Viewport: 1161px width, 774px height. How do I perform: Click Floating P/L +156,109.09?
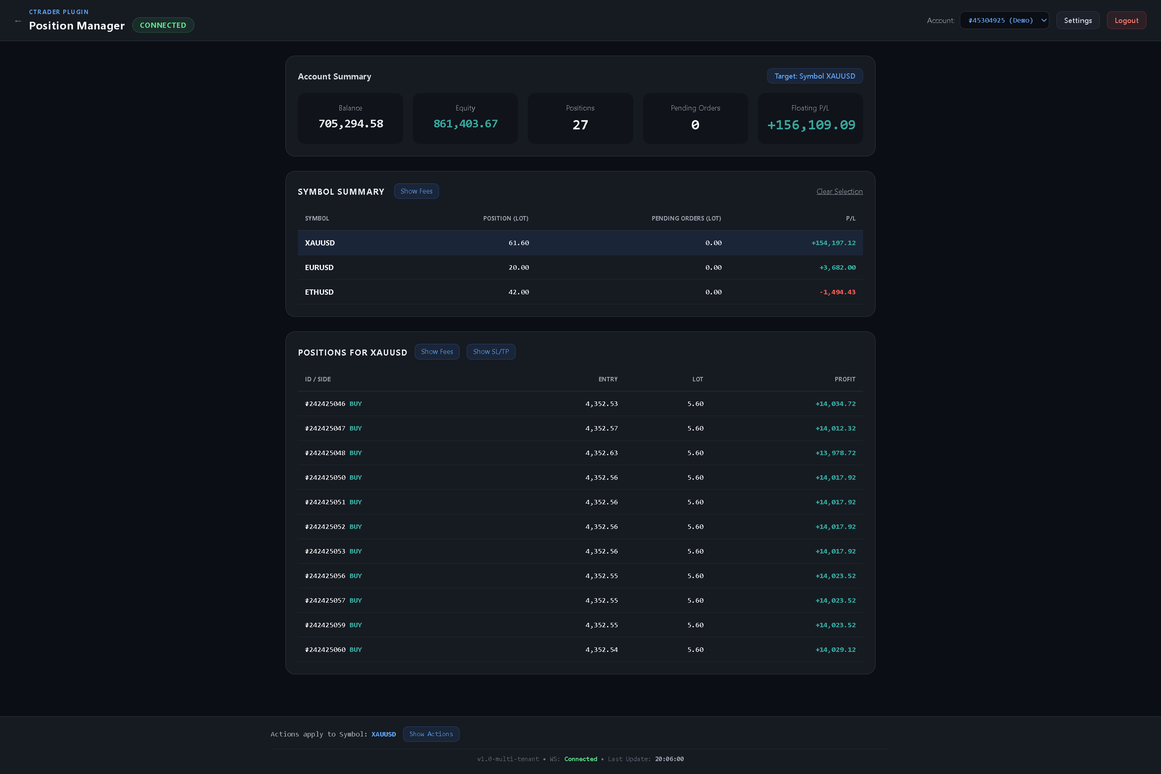tap(811, 125)
